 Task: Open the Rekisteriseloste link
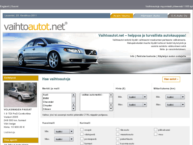(146, 56)
